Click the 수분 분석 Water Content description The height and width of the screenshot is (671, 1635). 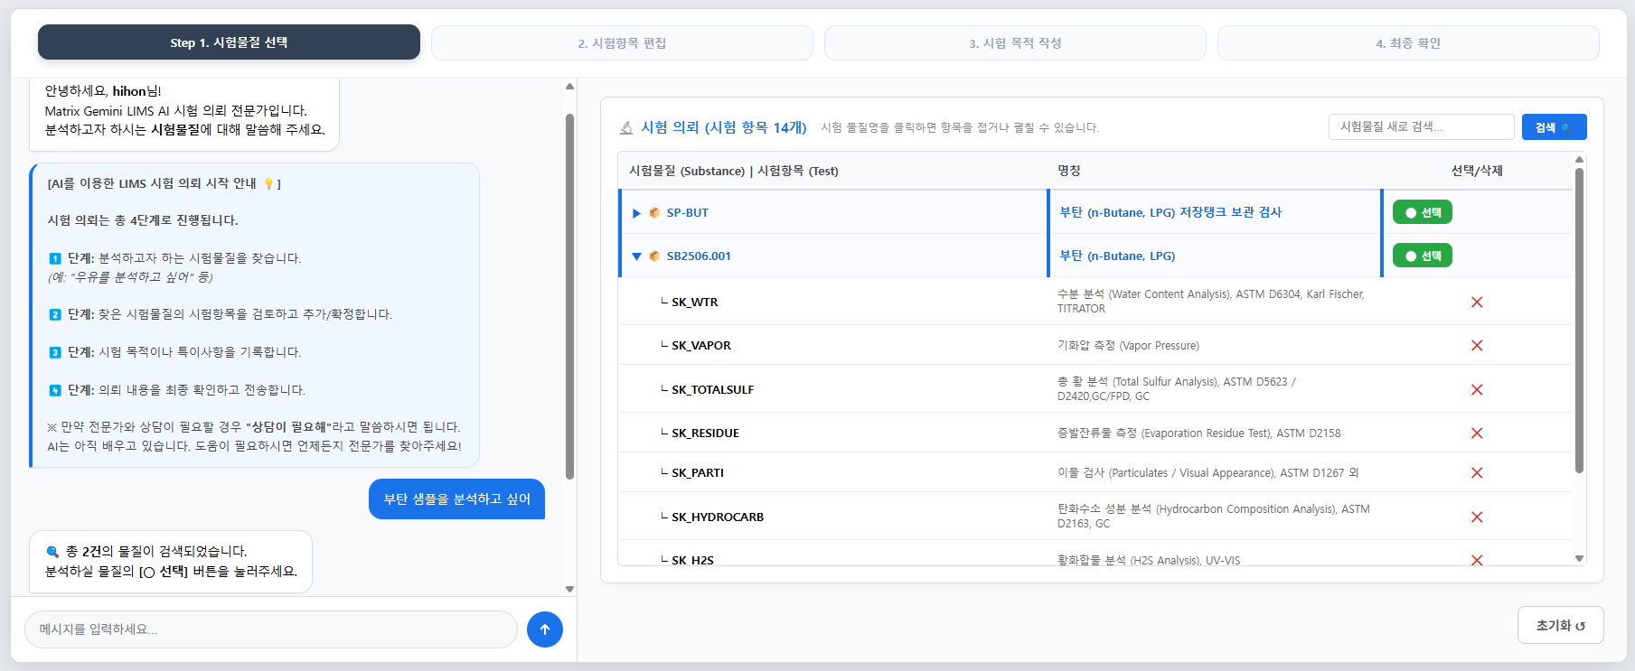[x=1211, y=302]
